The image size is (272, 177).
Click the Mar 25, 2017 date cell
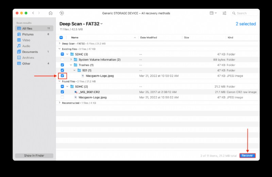158,92
